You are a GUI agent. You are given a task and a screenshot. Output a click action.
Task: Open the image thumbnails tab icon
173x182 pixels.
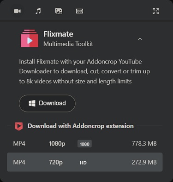tap(59, 11)
